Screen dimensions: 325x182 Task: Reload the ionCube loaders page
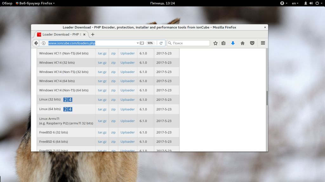coord(161,43)
